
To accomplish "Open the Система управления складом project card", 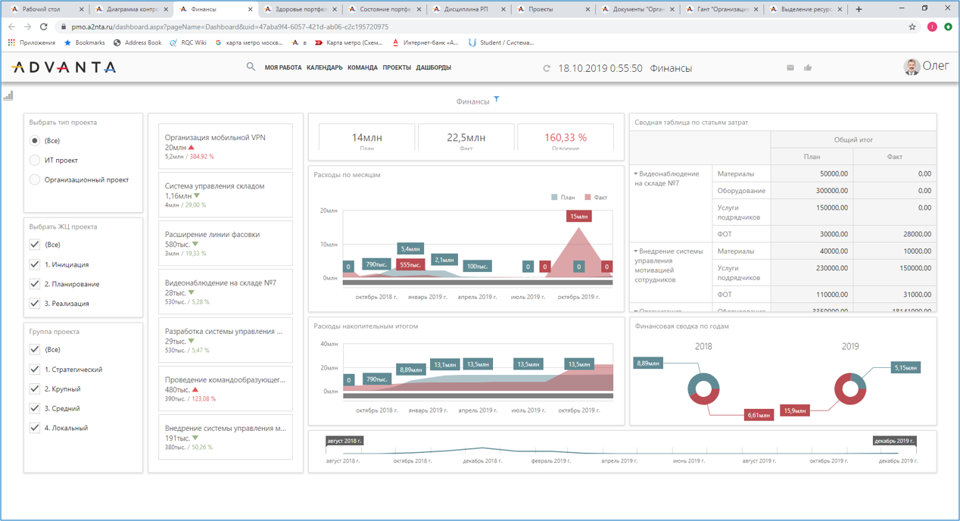I will pyautogui.click(x=226, y=195).
